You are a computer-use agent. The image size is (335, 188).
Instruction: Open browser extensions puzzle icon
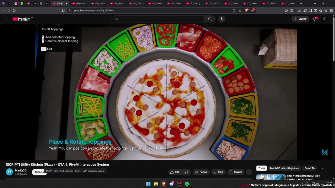click(286, 10)
